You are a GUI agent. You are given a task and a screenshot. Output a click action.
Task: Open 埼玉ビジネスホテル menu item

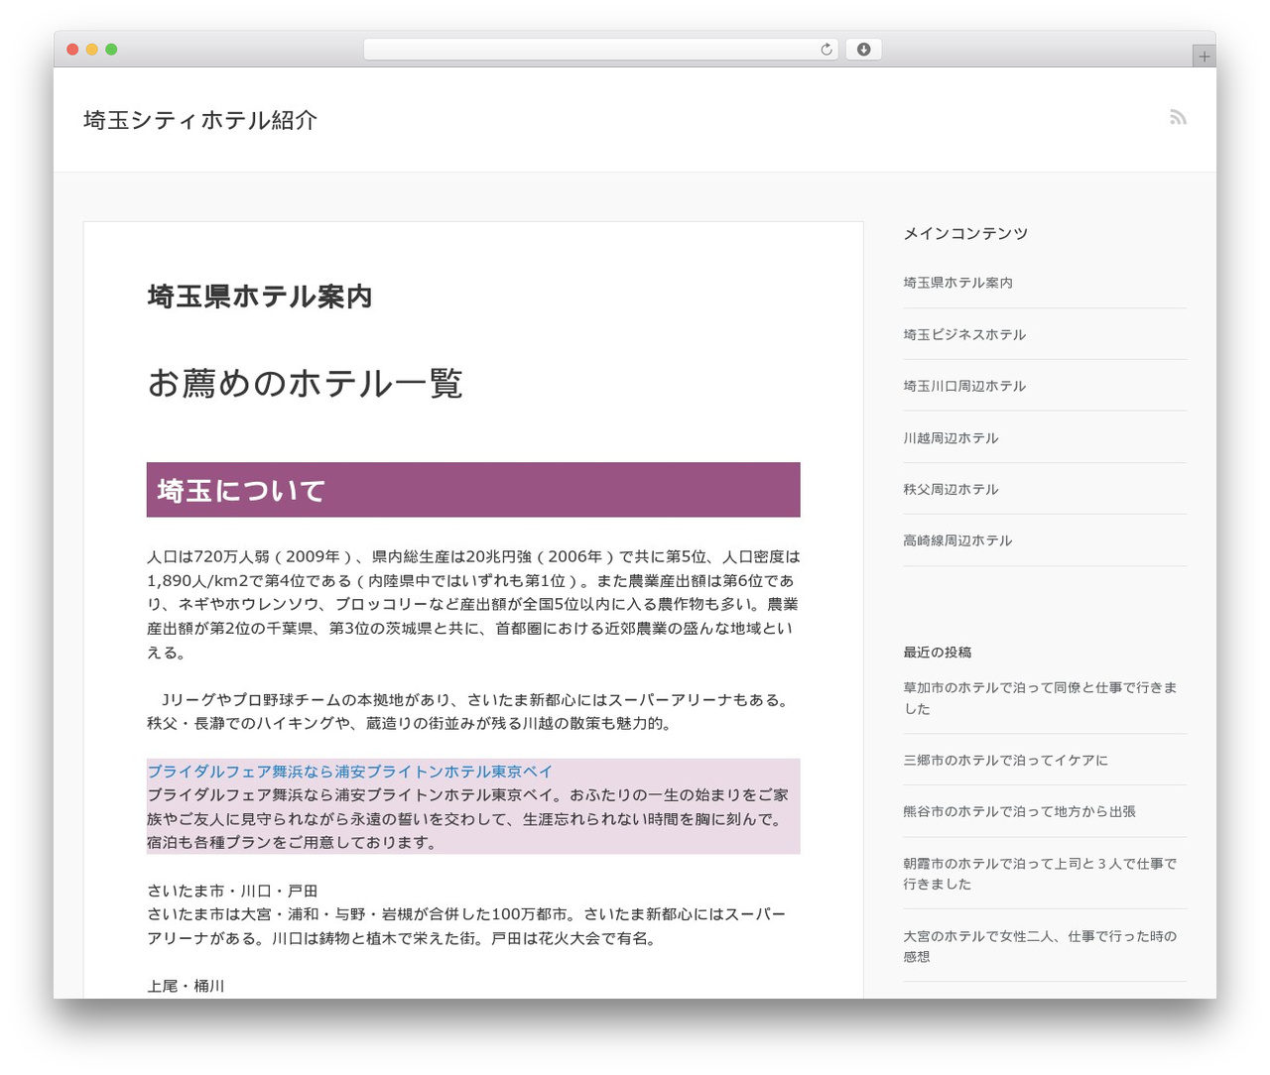(x=964, y=334)
